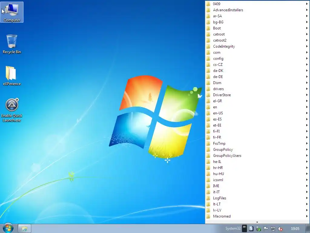Click the fr-FR folder icon
Screen dimensions: 310x233
pos(208,137)
